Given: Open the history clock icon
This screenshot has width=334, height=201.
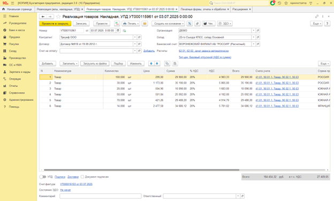Looking at the screenshot, I should 279,3.
